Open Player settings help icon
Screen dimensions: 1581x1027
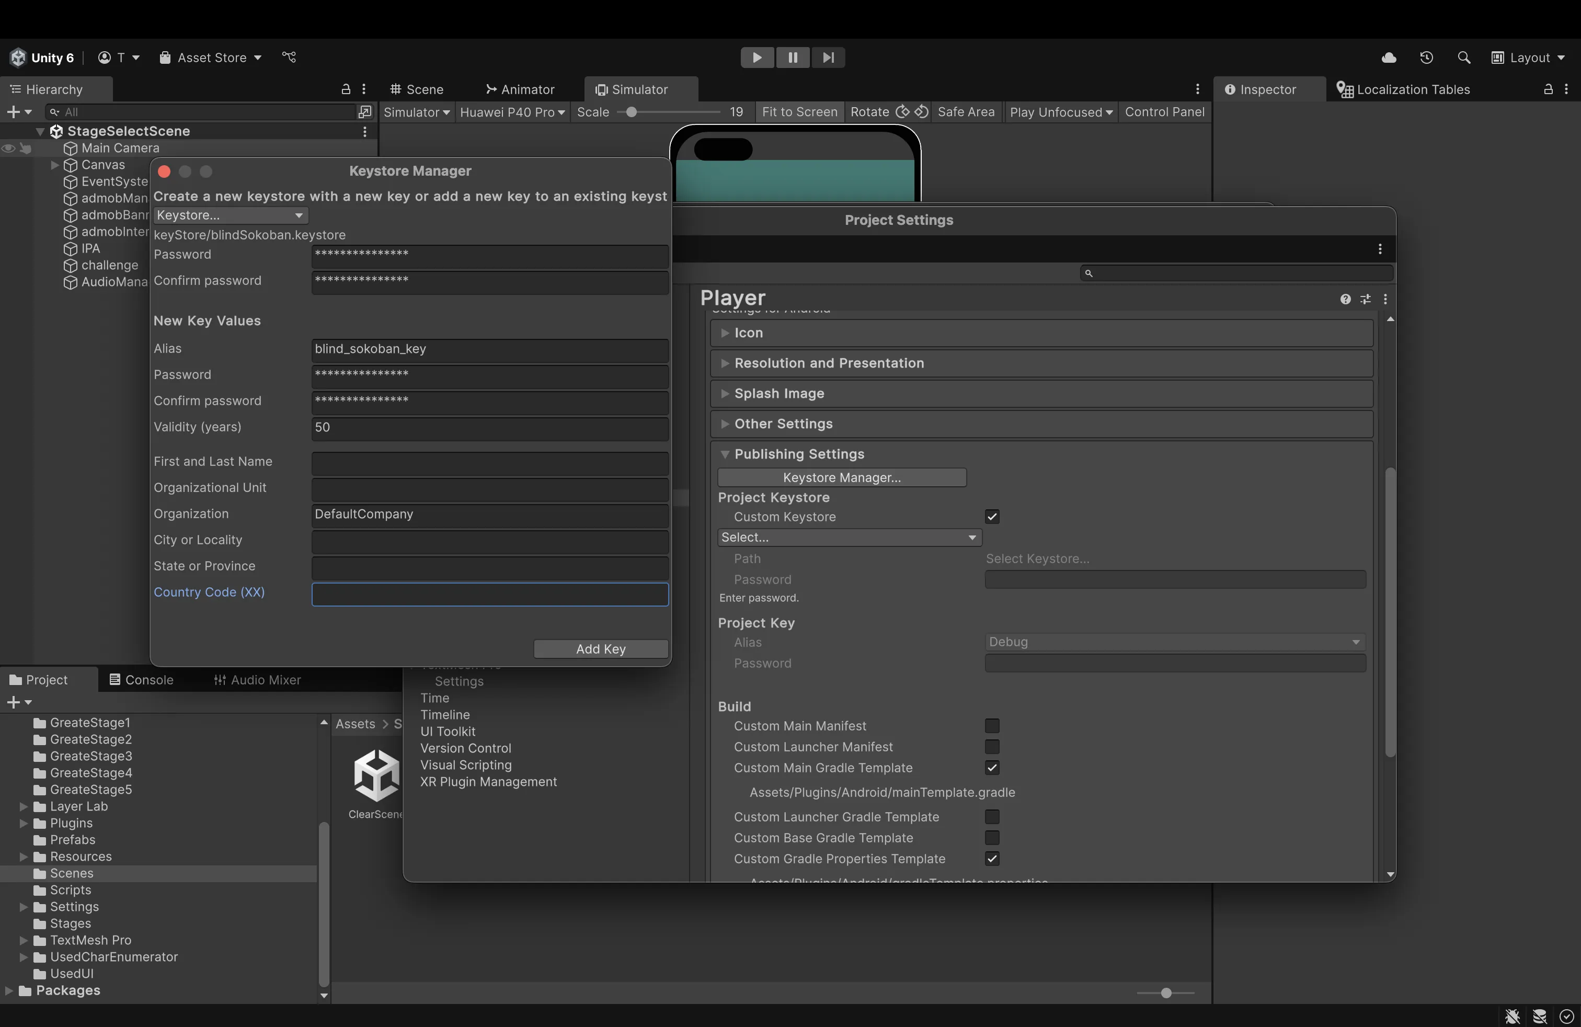(1345, 299)
